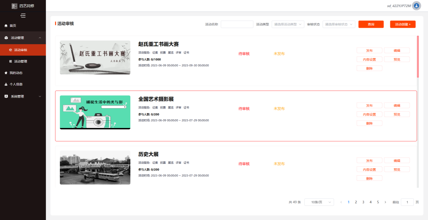Collapse the sidebar with the fold icon
This screenshot has height=220, width=428.
23,16
